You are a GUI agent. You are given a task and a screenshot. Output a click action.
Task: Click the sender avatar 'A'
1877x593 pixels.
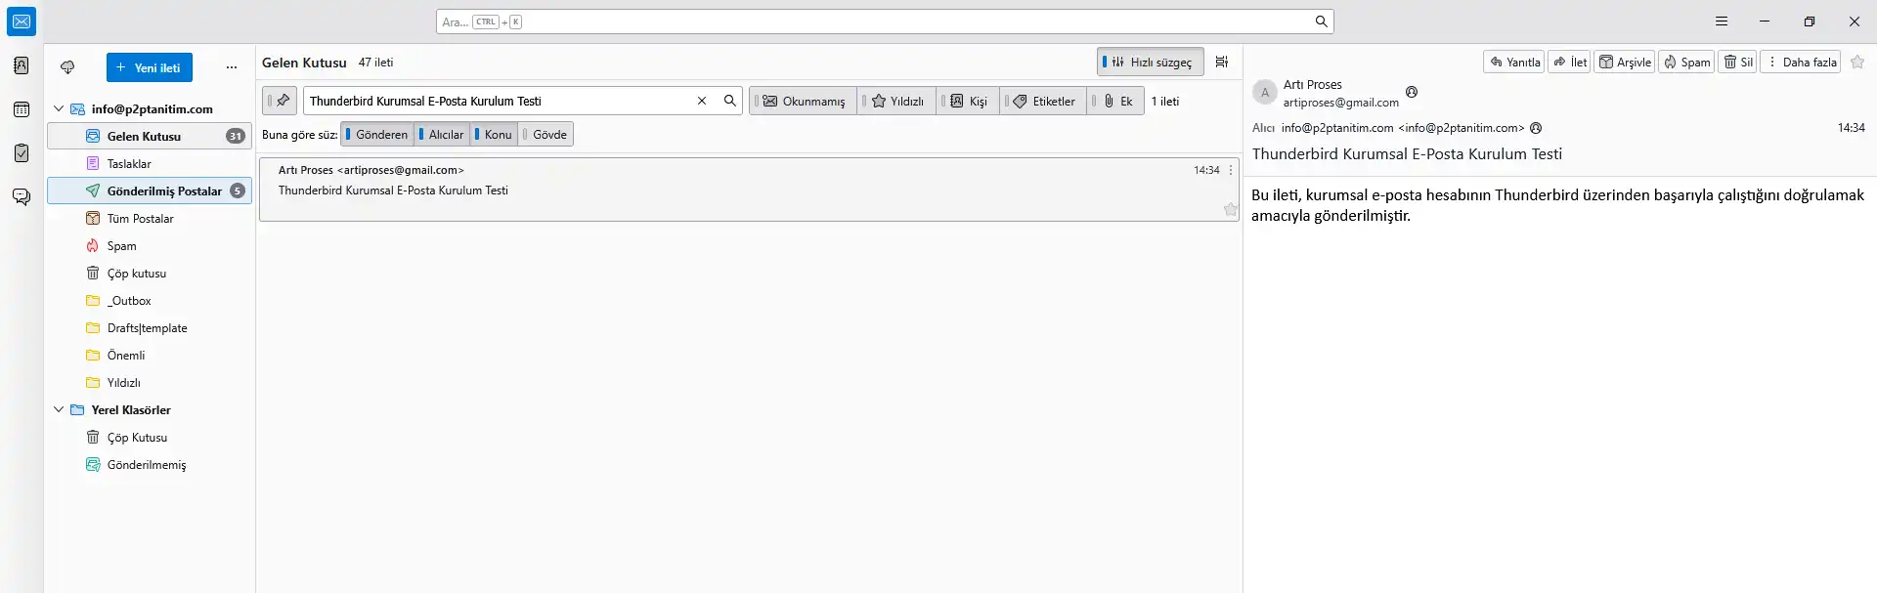(1265, 93)
